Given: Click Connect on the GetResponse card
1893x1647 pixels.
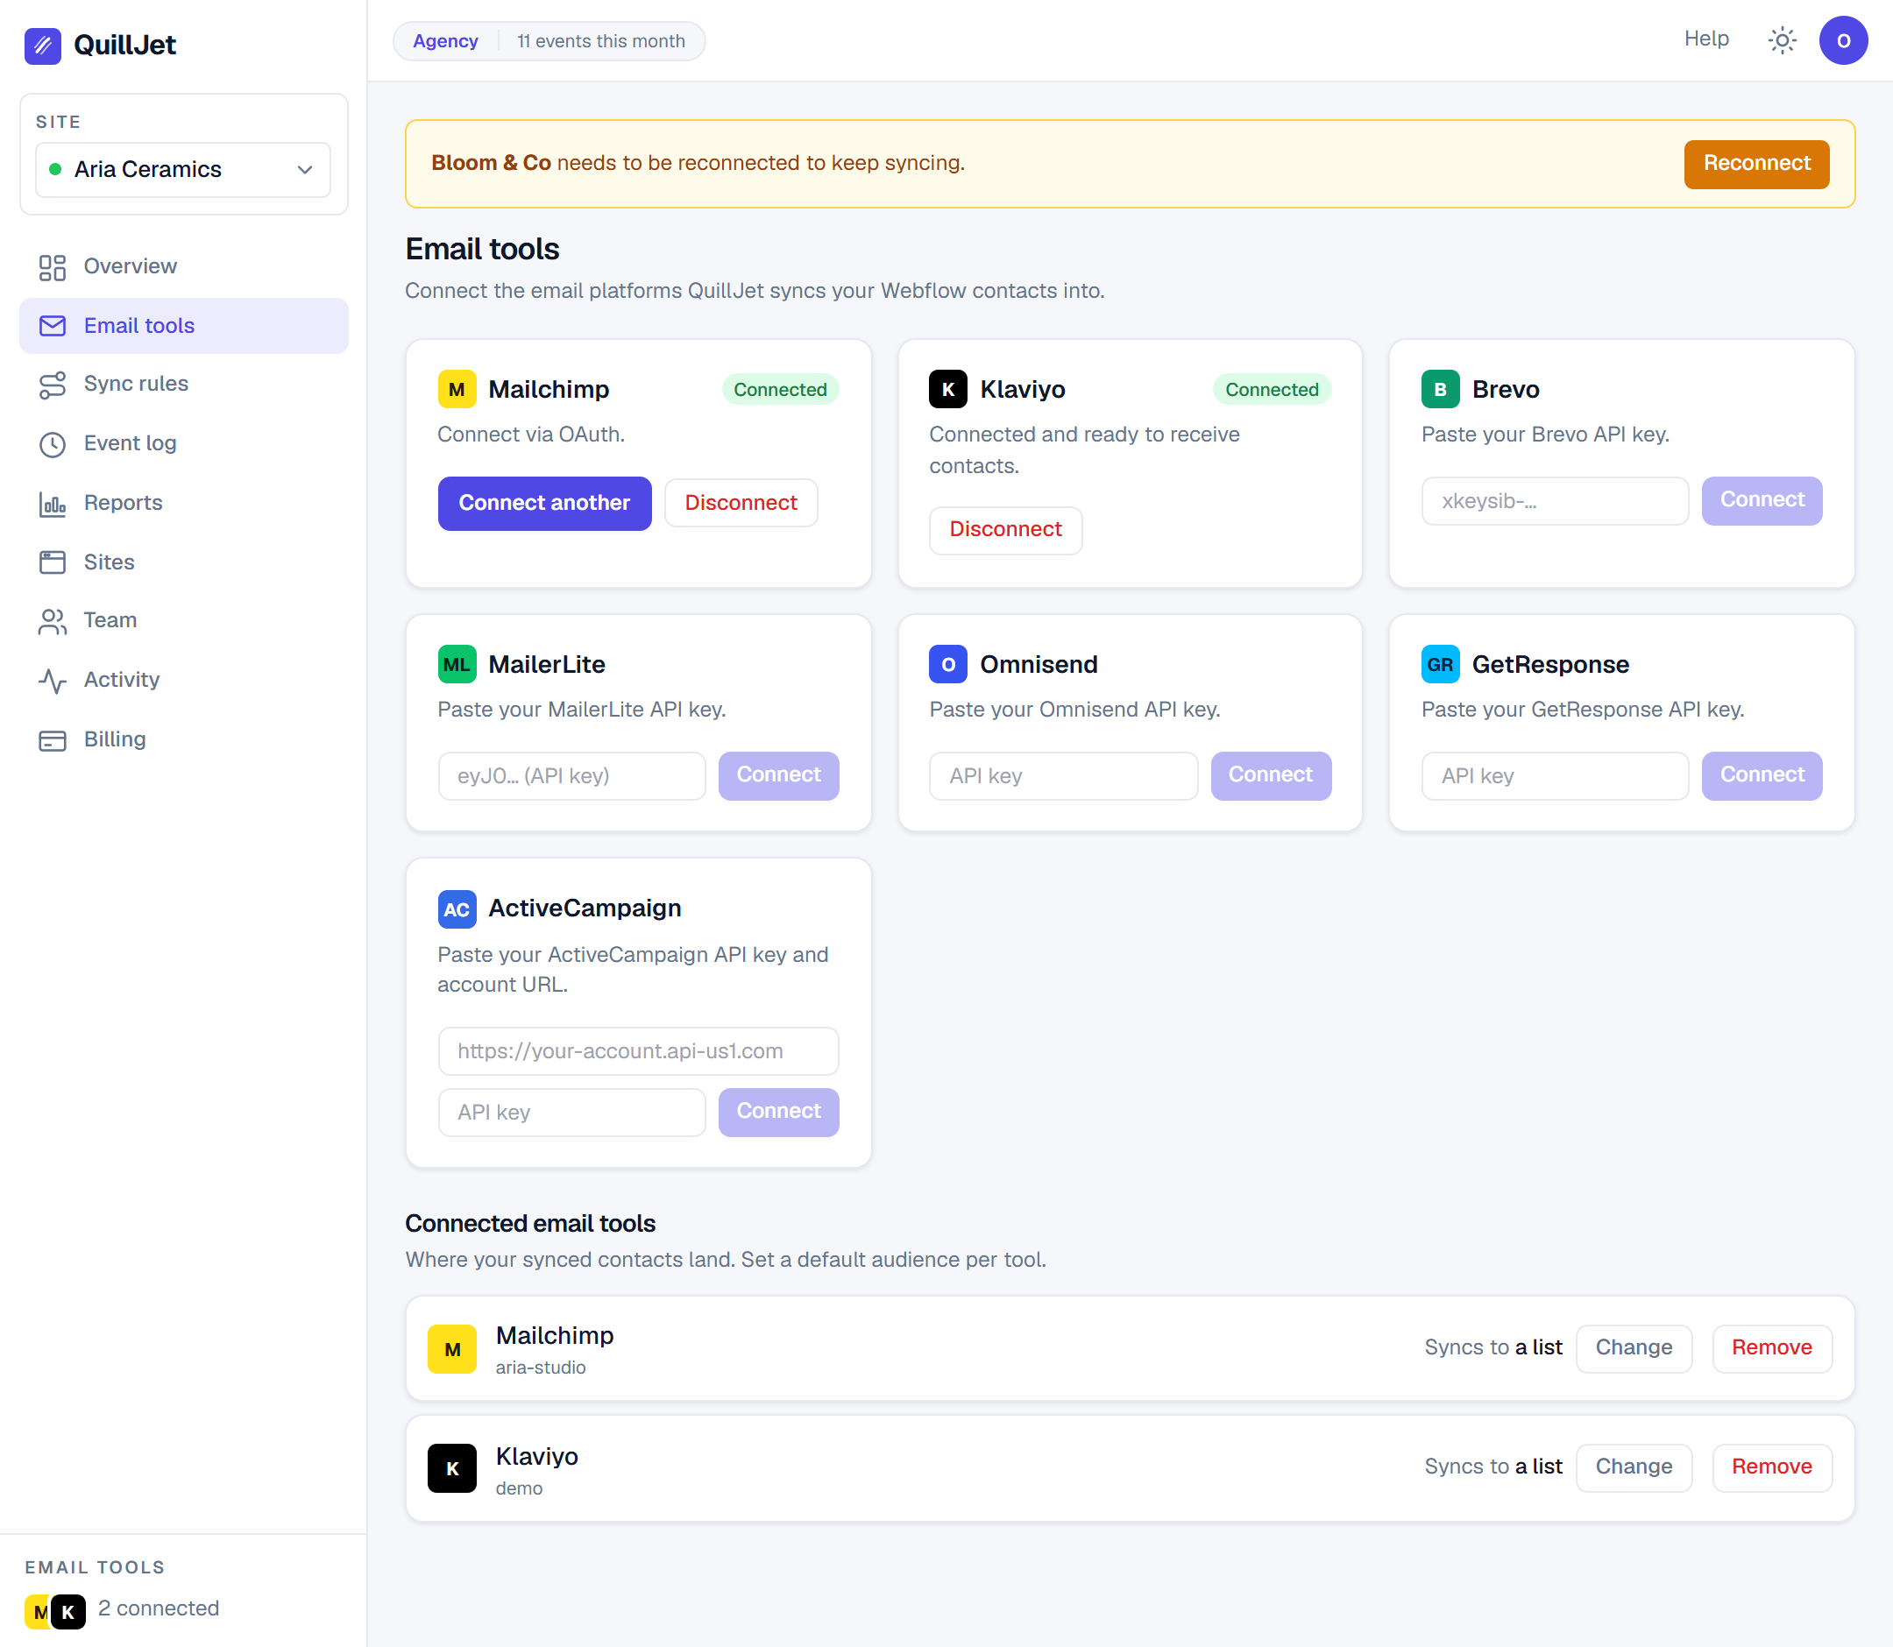Looking at the screenshot, I should coord(1762,774).
